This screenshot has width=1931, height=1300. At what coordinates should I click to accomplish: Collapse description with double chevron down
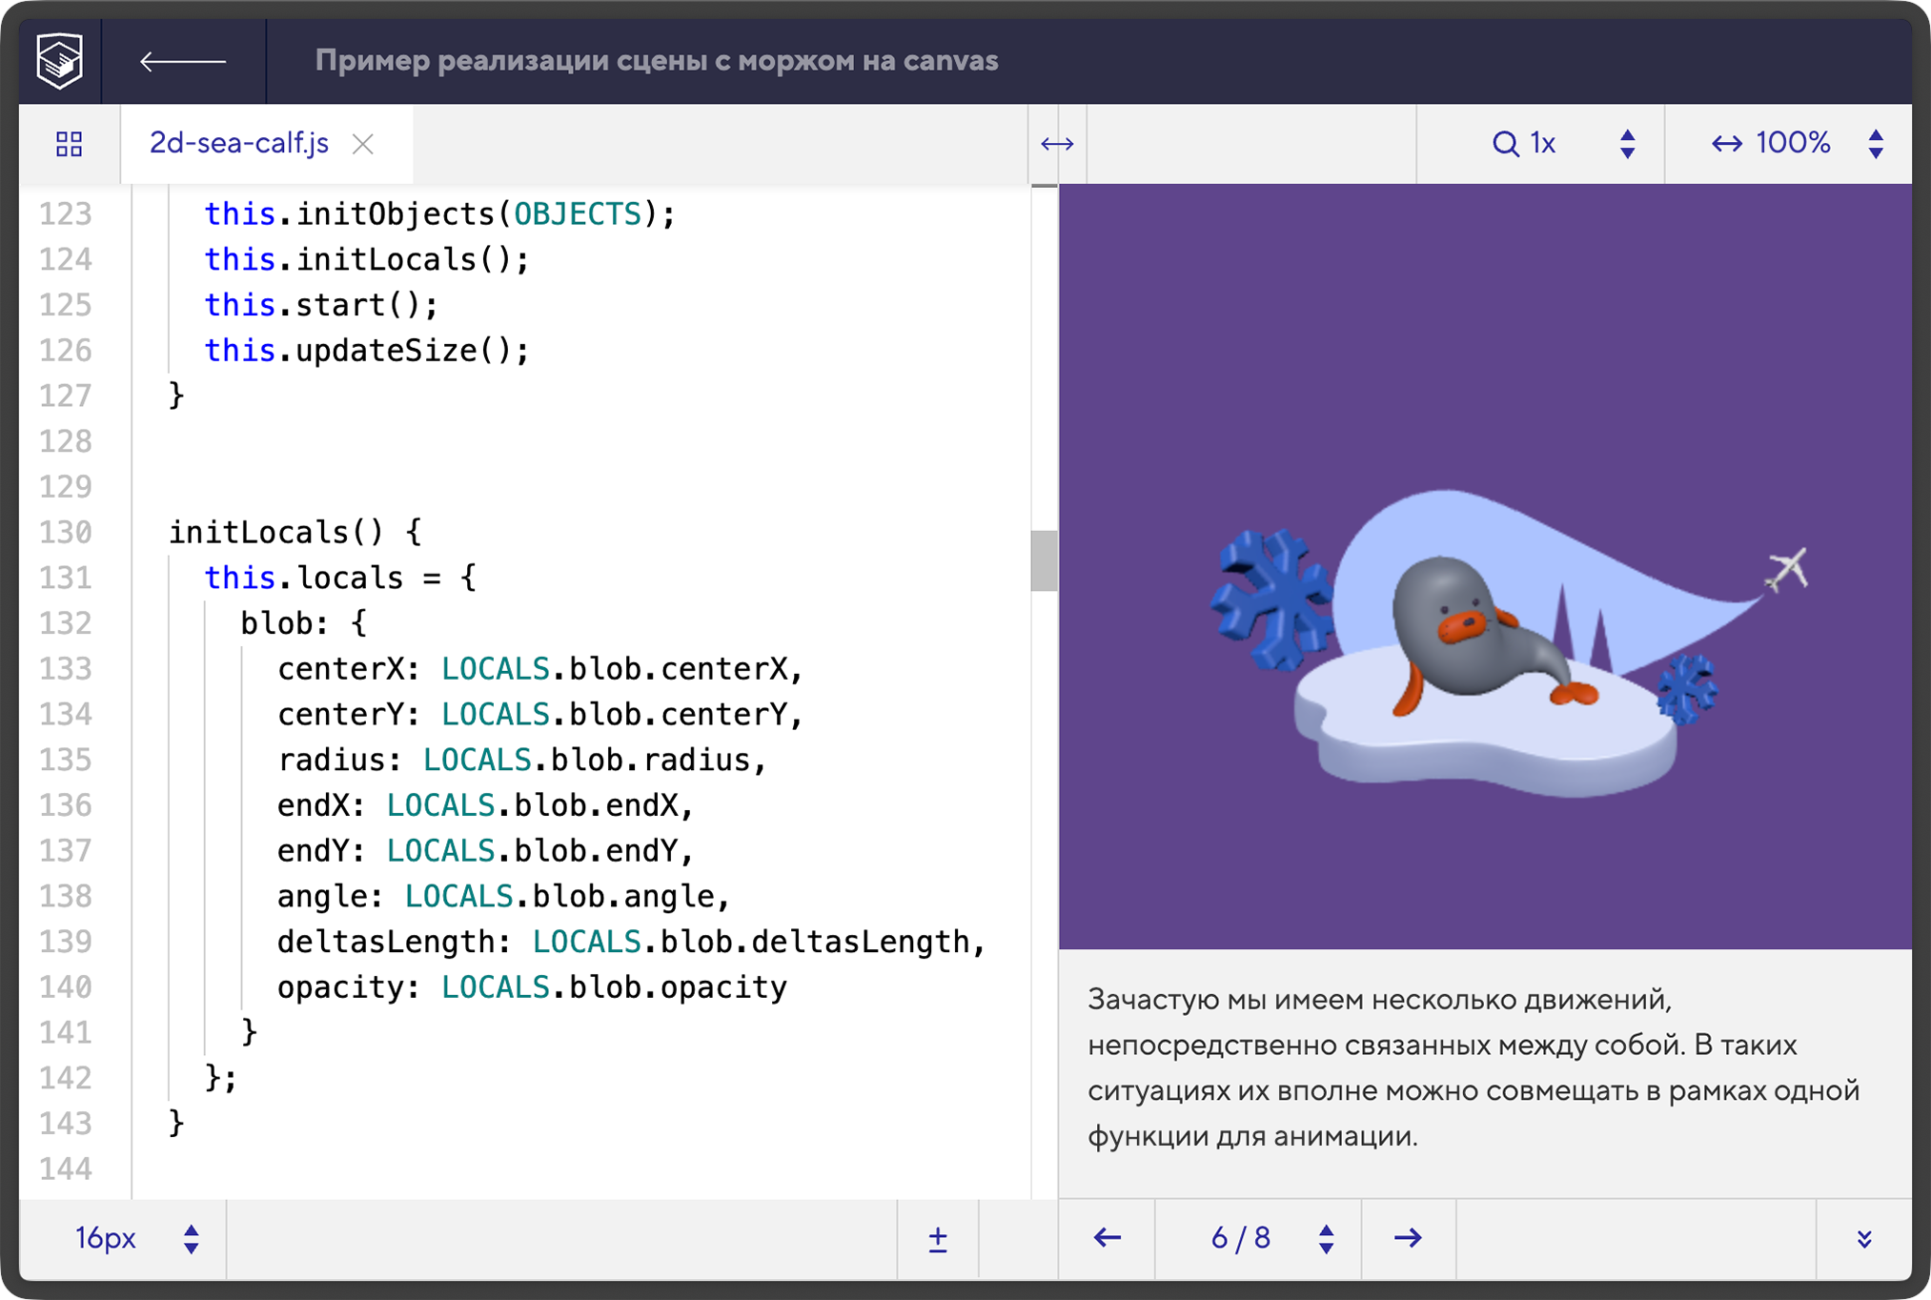[1864, 1238]
